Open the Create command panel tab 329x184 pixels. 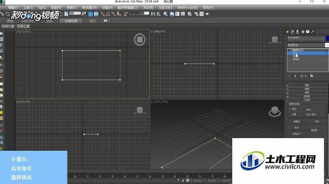coord(288,32)
